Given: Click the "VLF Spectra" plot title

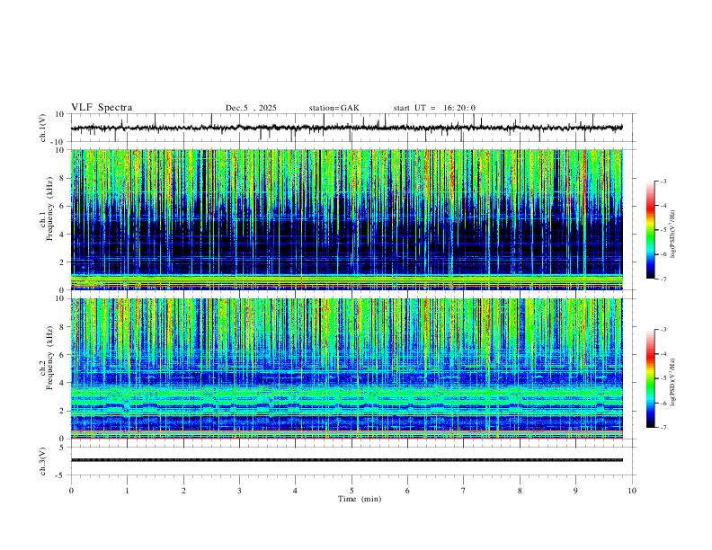Looking at the screenshot, I should coord(102,108).
